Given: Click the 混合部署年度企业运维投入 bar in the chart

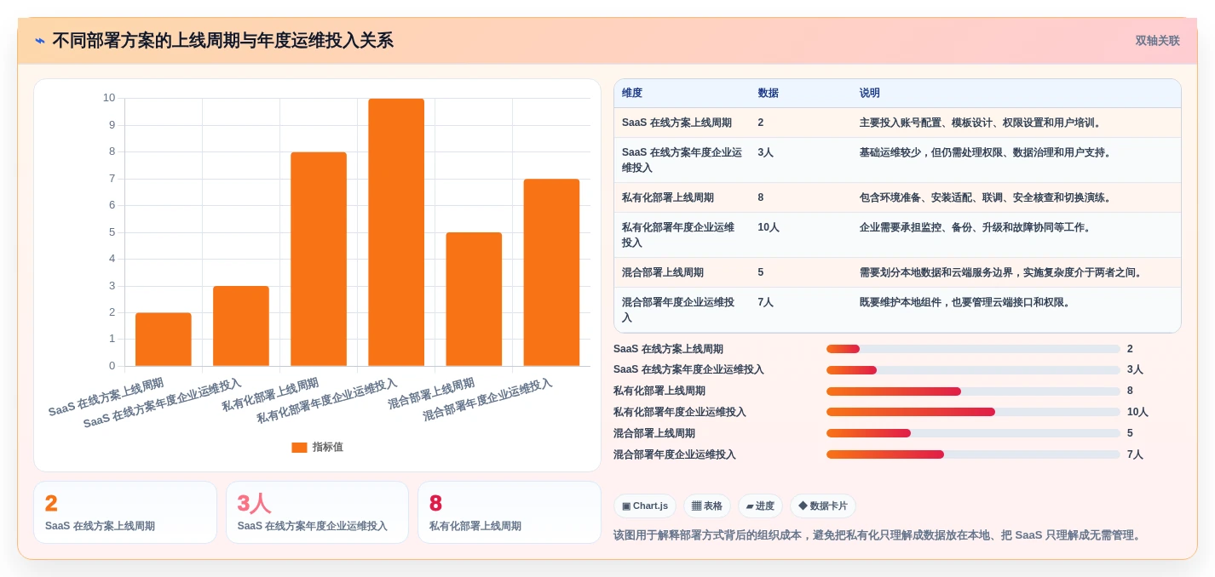Looking at the screenshot, I should (x=551, y=272).
